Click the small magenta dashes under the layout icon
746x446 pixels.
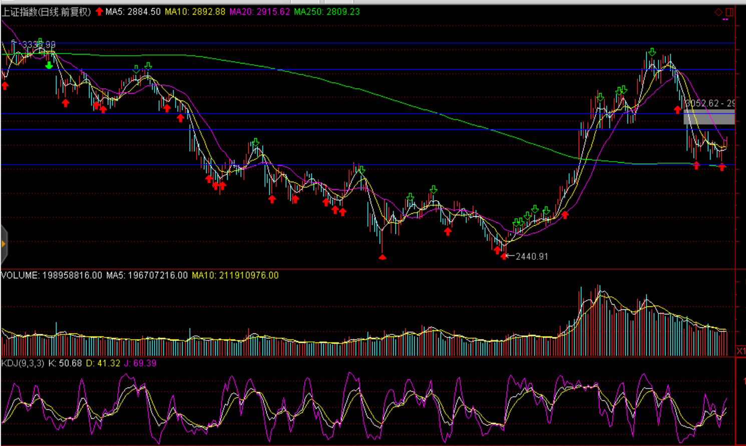point(725,20)
